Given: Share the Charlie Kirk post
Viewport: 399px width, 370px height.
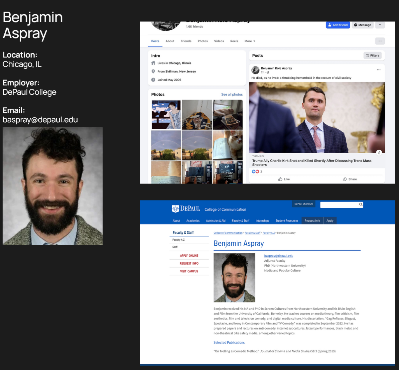Looking at the screenshot, I should click(350, 179).
